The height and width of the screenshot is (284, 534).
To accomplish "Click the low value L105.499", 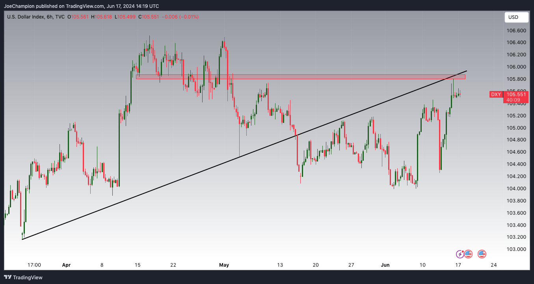I will (x=125, y=17).
